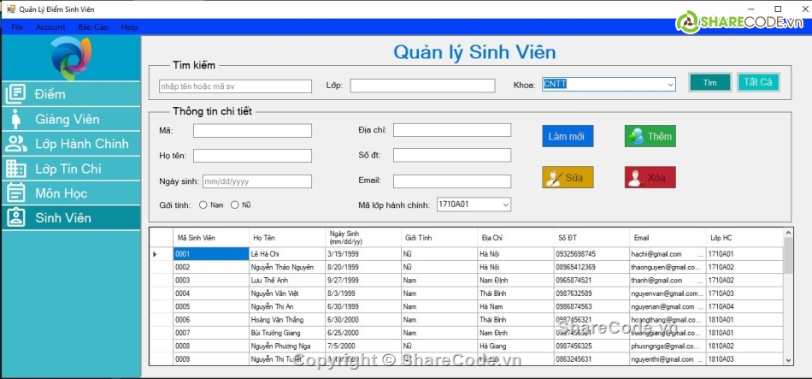
Task: Open Môn Học via calendar icon
Action: point(16,193)
